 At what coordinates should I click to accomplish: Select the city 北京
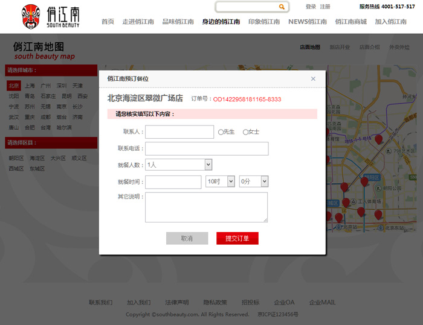[14, 86]
